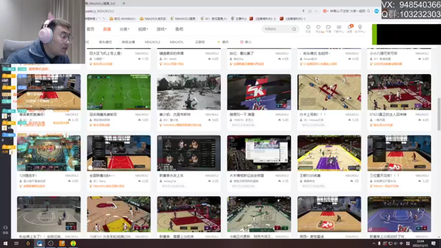441x248 pixels.
Task: Click the page vertical scrollbar
Action: pyautogui.click(x=439, y=114)
